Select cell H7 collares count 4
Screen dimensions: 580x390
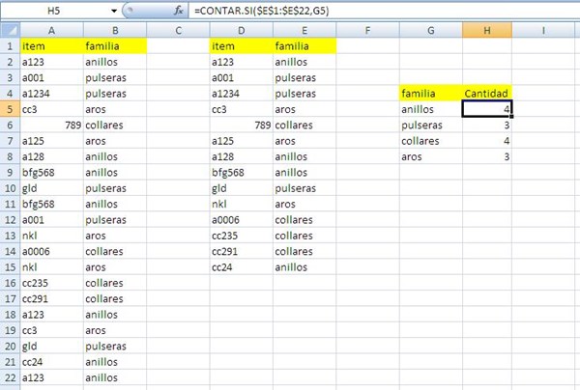coord(487,141)
